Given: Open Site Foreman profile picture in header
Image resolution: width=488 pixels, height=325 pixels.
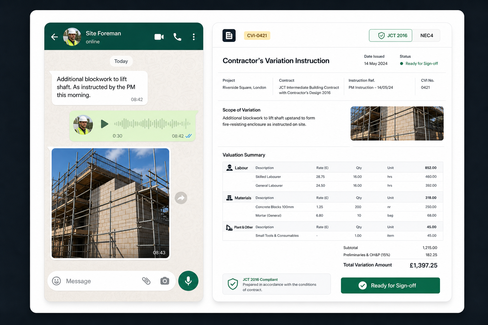Looking at the screenshot, I should [x=72, y=37].
